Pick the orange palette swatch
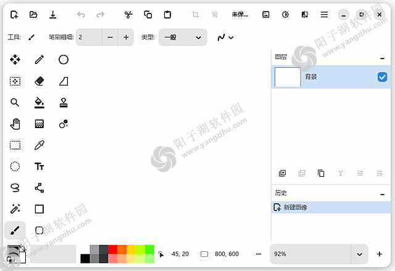Screen dimensions: 395x271 tap(122, 249)
